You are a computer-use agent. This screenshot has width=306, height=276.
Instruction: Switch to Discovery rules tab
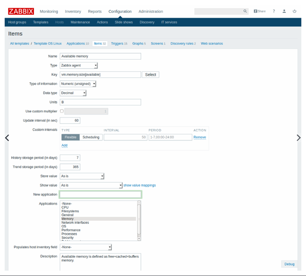[183, 44]
